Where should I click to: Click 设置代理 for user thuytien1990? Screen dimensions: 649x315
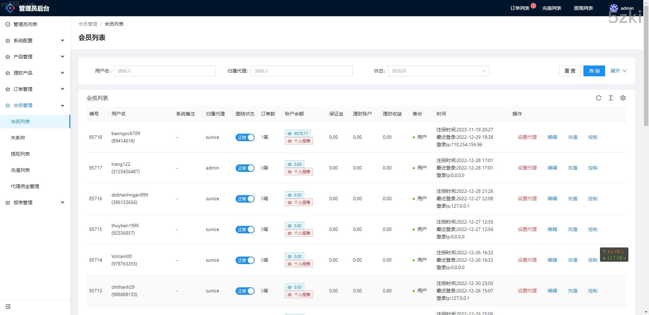click(x=527, y=229)
